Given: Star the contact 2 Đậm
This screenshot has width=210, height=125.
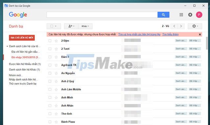Looking at the screenshot, I should tap(56, 41).
